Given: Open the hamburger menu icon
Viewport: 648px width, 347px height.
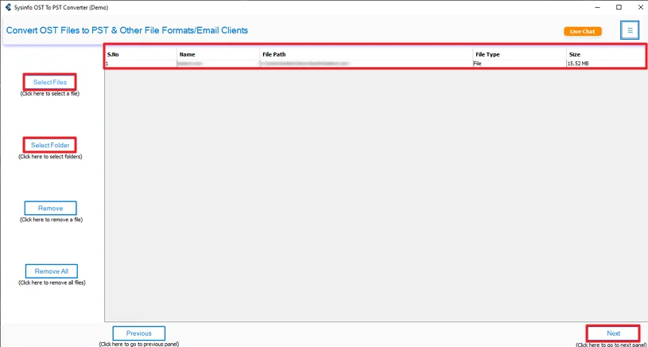Looking at the screenshot, I should click(x=629, y=30).
